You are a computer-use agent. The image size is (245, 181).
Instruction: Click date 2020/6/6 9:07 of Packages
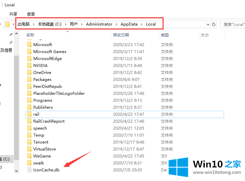(126, 80)
